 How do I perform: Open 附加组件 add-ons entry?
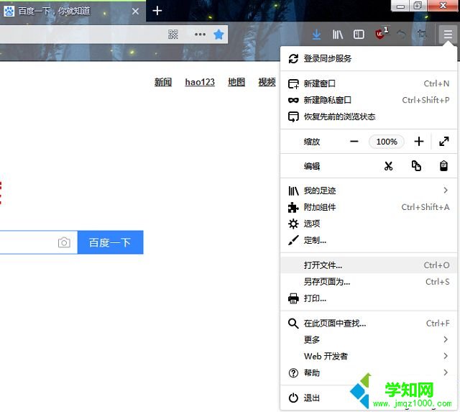(x=369, y=207)
